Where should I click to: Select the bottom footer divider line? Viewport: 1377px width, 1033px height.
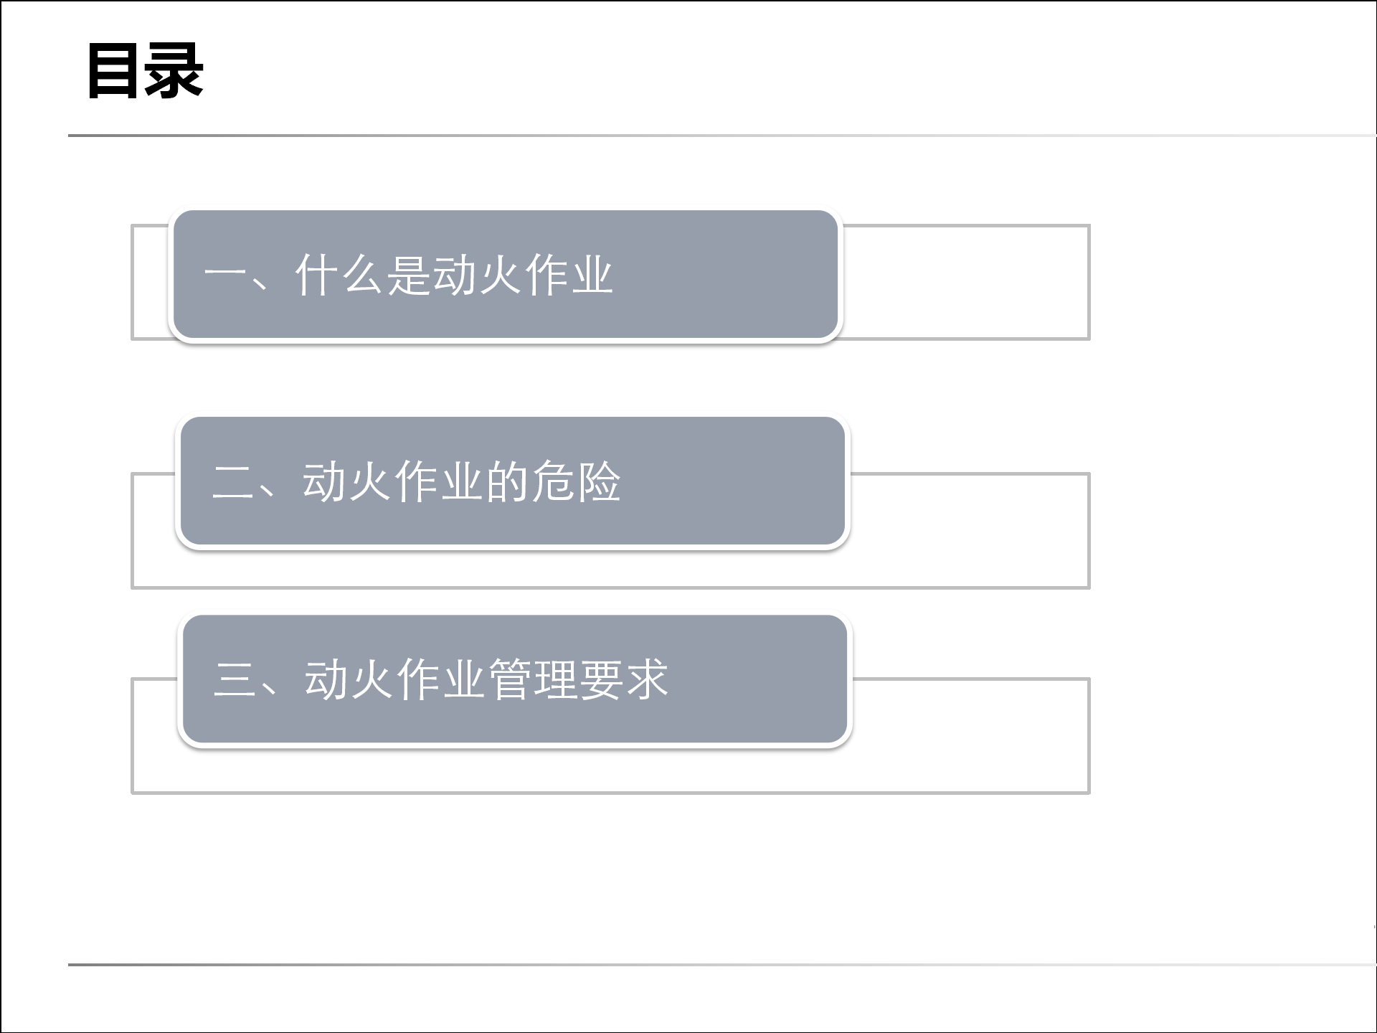coord(722,965)
